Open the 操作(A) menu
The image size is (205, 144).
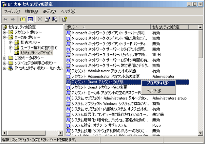pos(31,11)
